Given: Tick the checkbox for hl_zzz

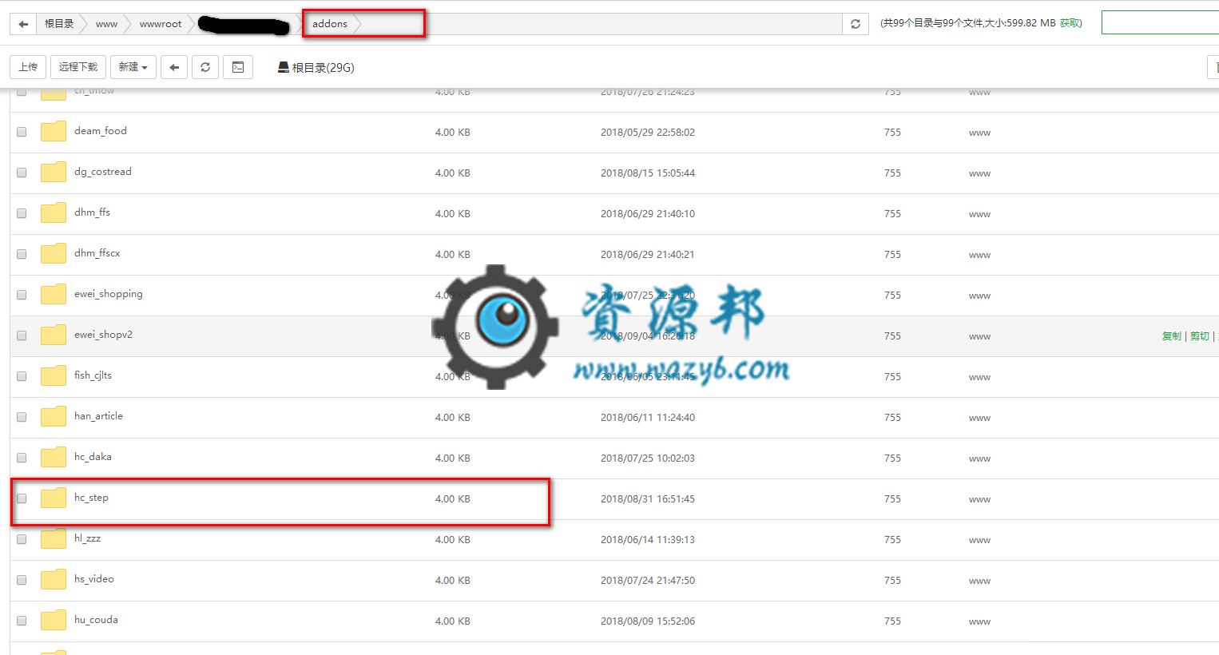Looking at the screenshot, I should (22, 539).
